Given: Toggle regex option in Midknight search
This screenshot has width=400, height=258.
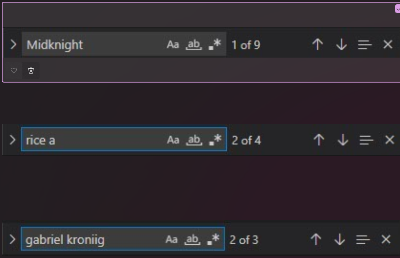Looking at the screenshot, I should 215,44.
